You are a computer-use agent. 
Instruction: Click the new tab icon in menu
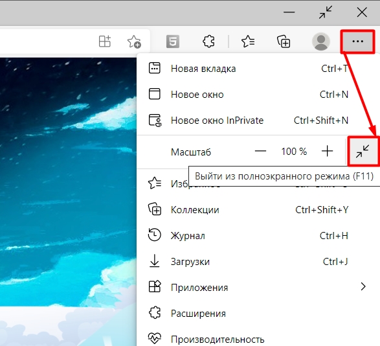154,68
